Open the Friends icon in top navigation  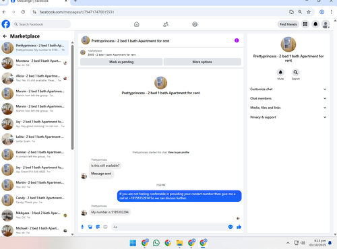[x=166, y=24]
